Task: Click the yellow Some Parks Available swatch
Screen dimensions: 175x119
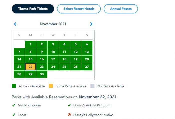Action: pyautogui.click(x=51, y=86)
